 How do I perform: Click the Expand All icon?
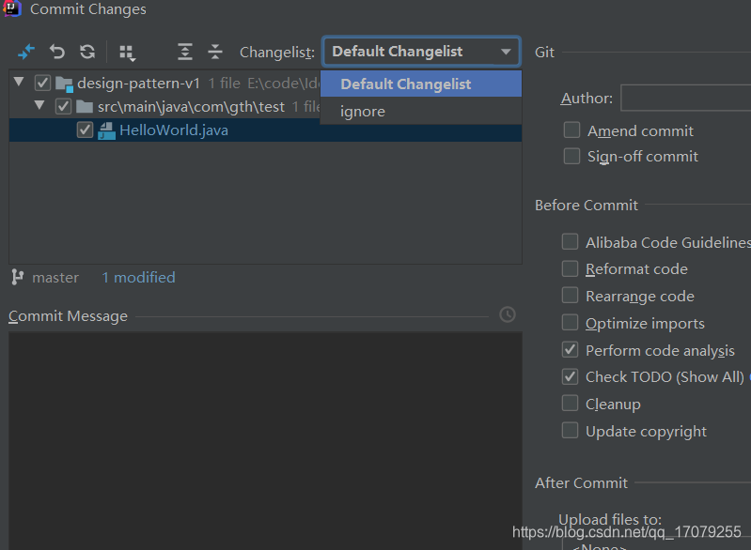185,52
